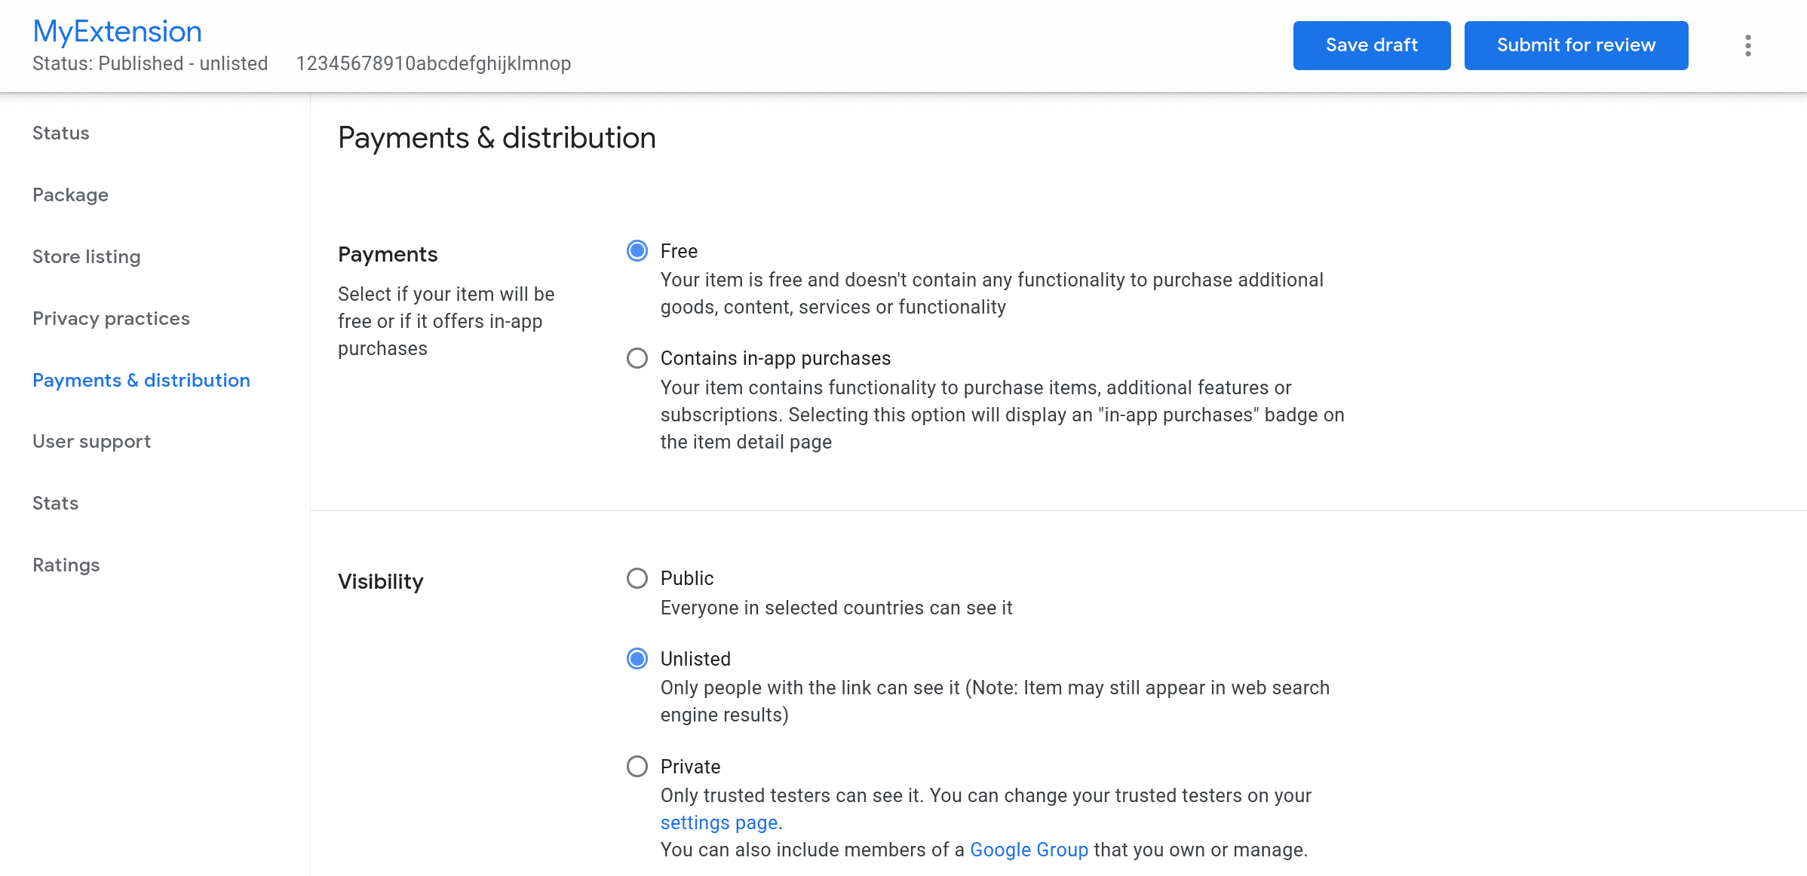Viewport: 1807px width, 876px height.
Task: Open the User support section
Action: click(92, 440)
